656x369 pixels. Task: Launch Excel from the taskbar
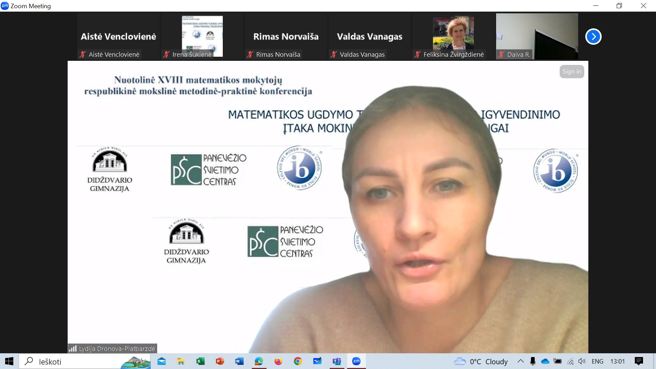[x=200, y=361]
